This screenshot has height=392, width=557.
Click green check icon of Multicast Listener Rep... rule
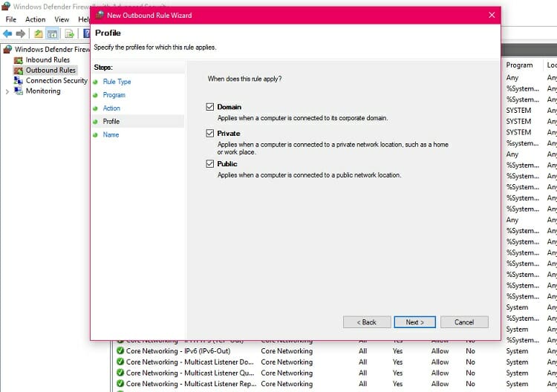(x=120, y=384)
